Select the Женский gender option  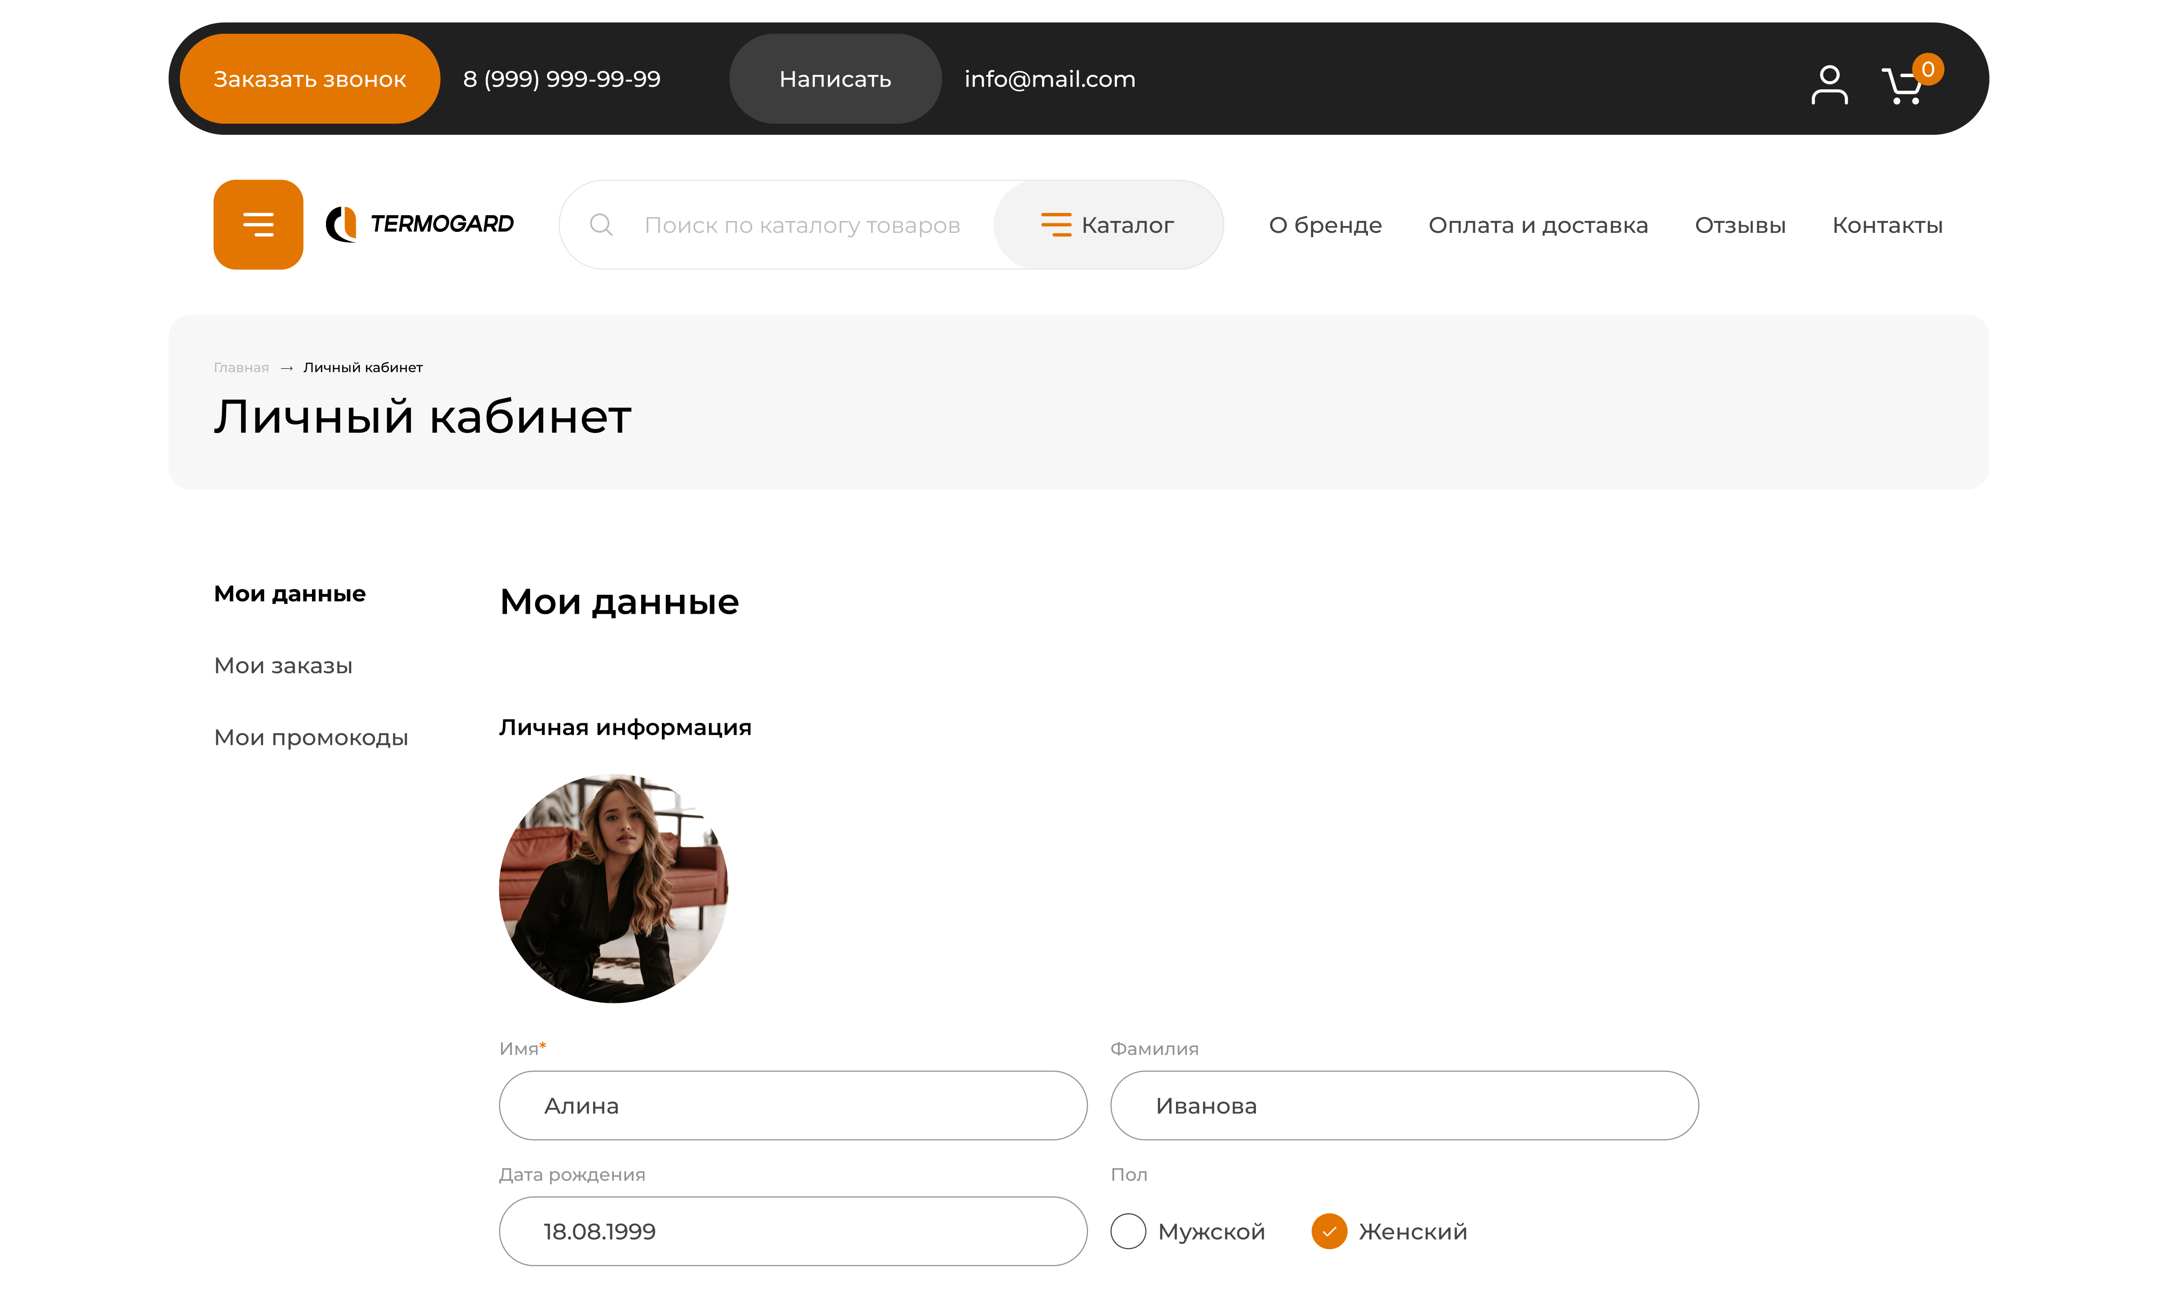(1329, 1231)
